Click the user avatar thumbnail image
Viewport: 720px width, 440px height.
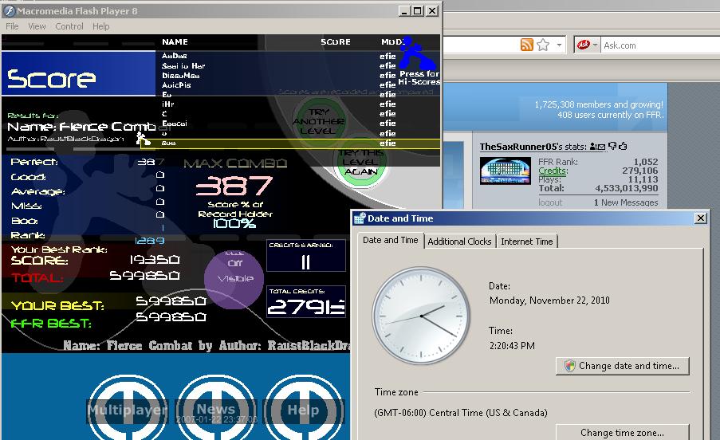click(x=505, y=171)
